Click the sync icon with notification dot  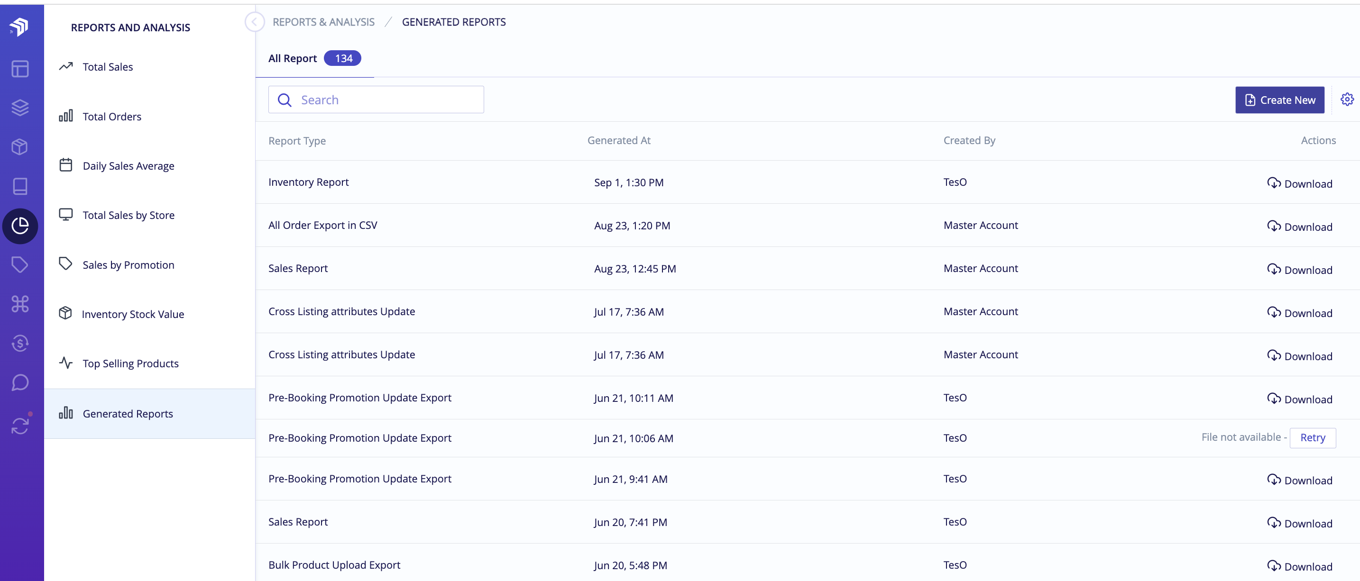pyautogui.click(x=20, y=426)
